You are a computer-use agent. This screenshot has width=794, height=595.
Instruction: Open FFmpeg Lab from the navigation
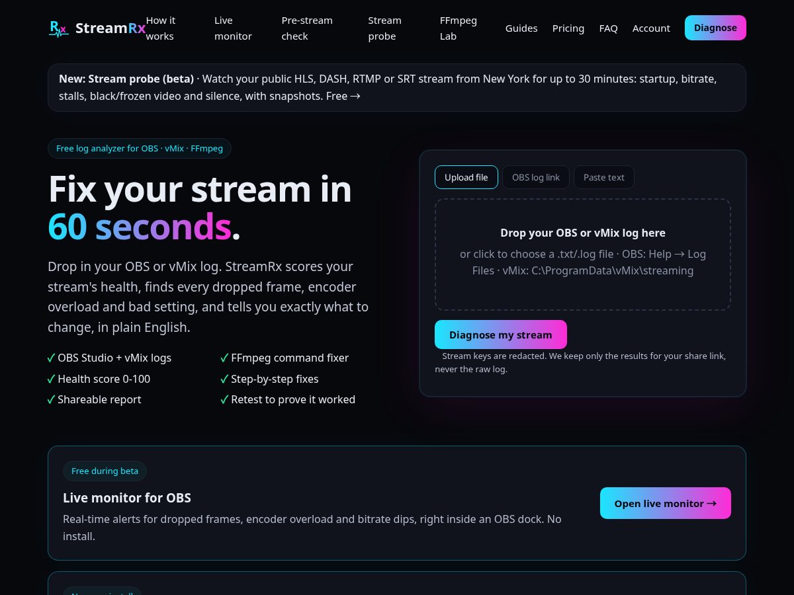coord(459,28)
